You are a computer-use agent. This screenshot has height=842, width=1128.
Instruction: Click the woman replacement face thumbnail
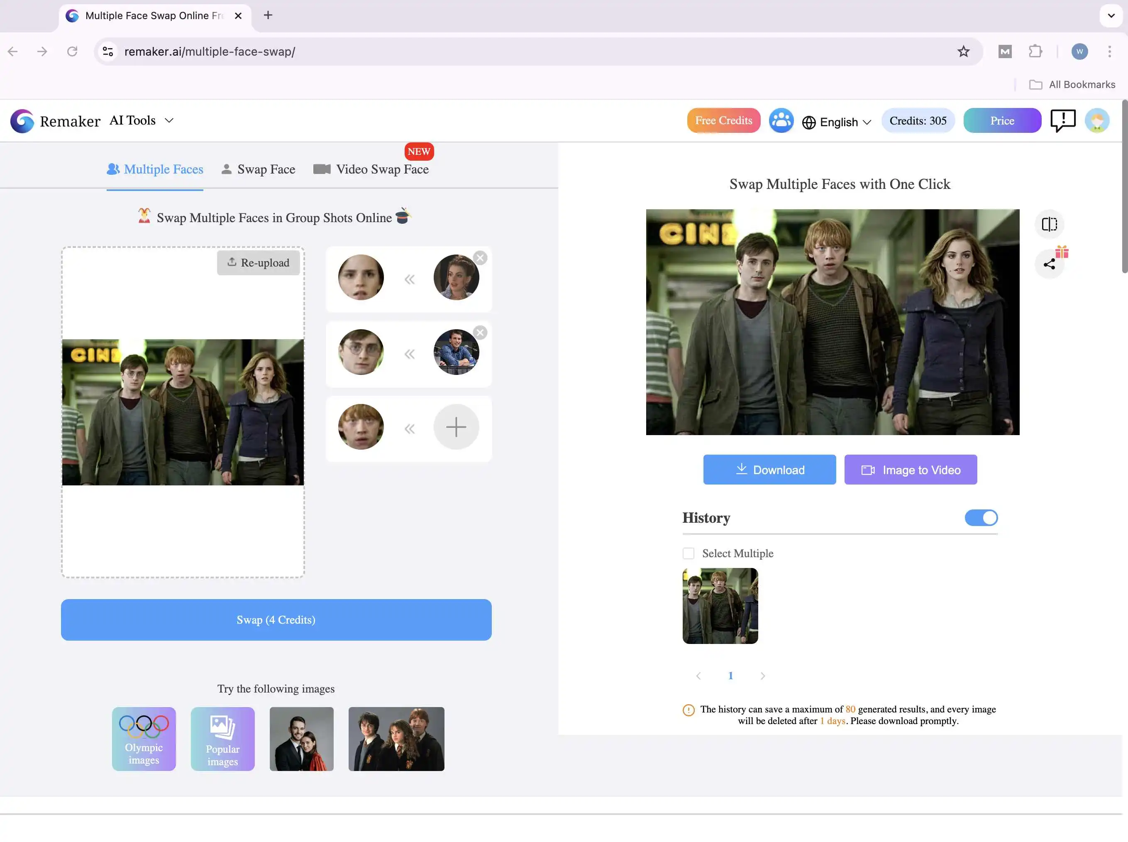pos(456,277)
